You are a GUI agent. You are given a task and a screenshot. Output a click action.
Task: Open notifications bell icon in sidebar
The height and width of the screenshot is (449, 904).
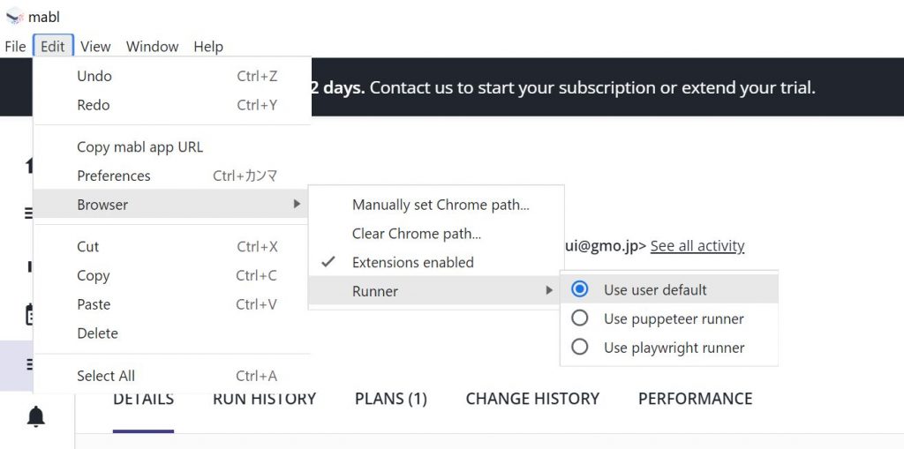36,415
